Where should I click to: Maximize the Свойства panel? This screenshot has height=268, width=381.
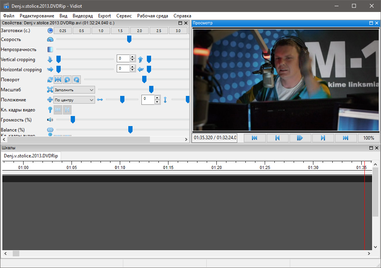tap(180, 23)
